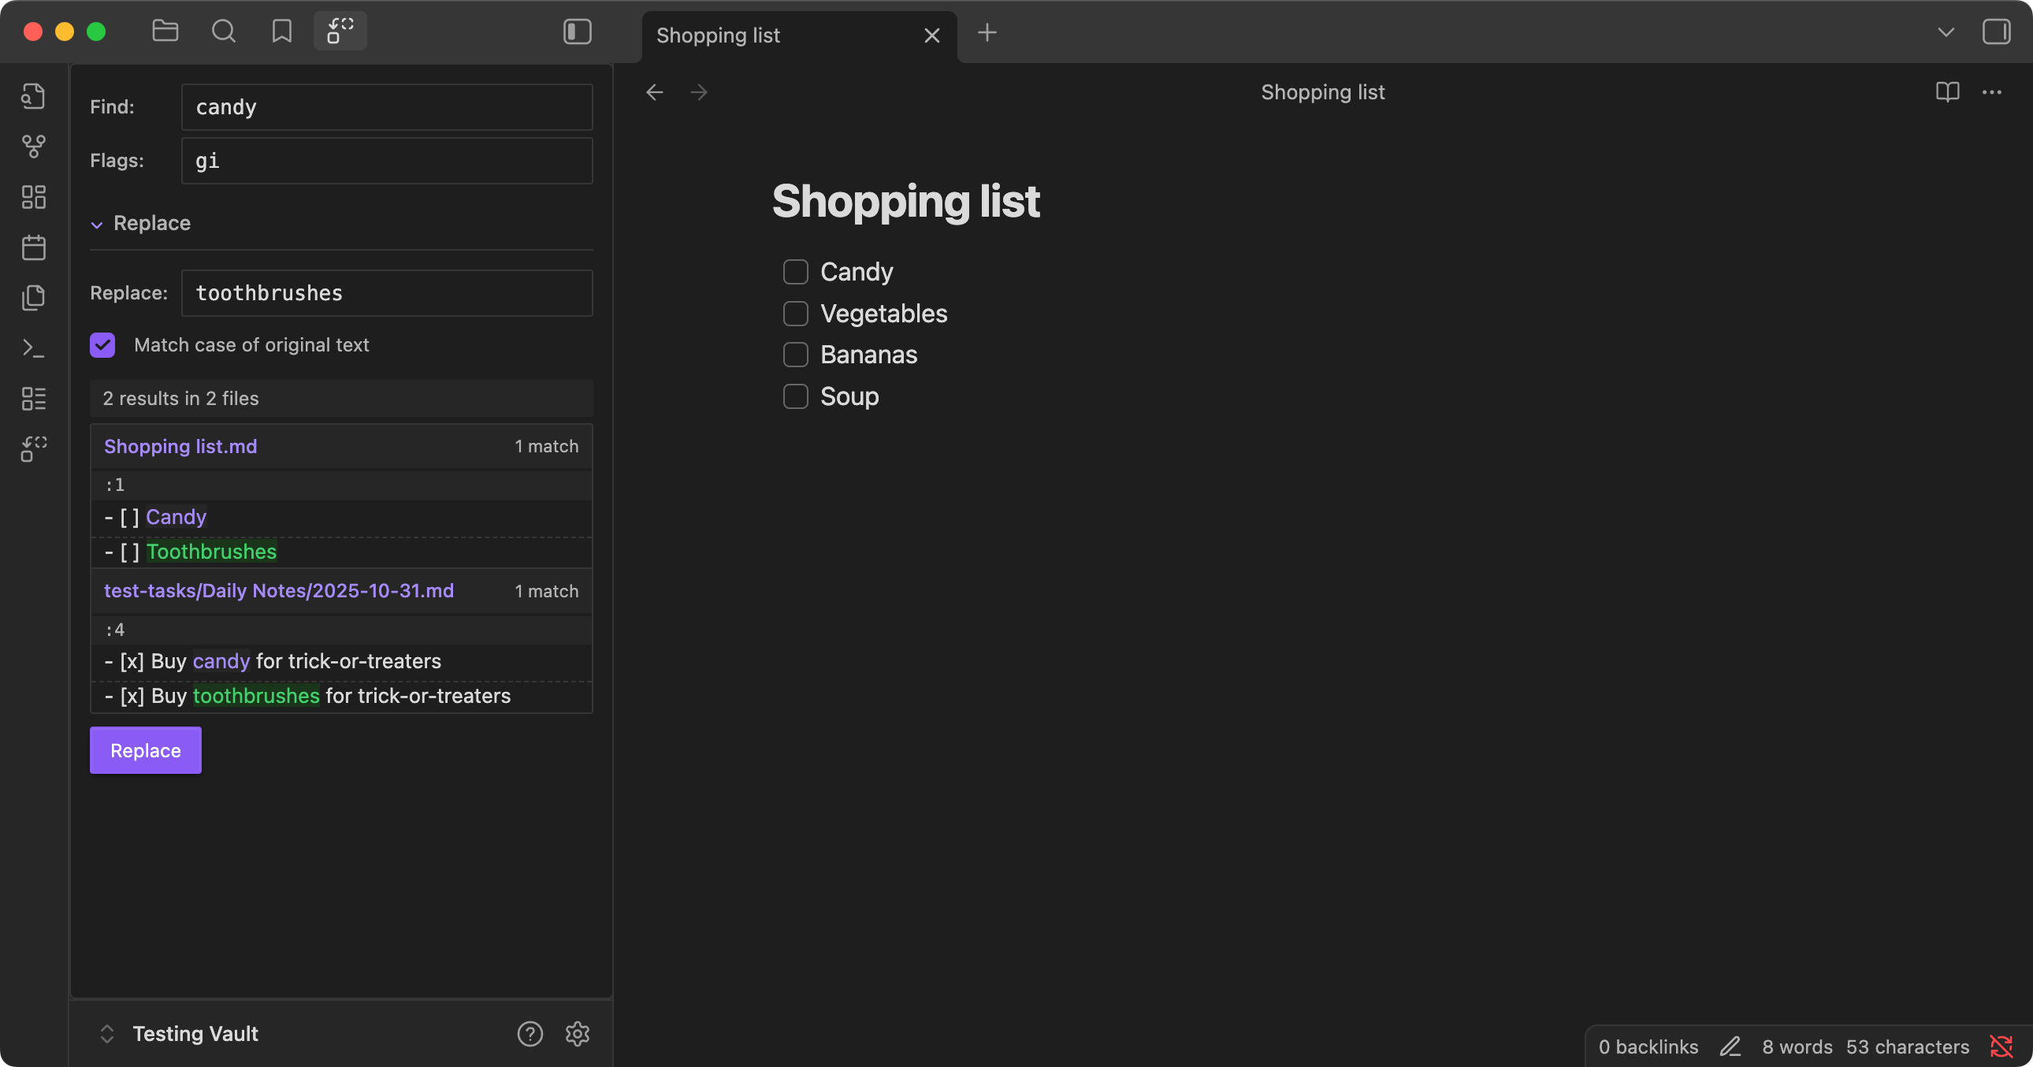Check the Bananas item checkbox
The height and width of the screenshot is (1067, 2033).
tap(795, 355)
